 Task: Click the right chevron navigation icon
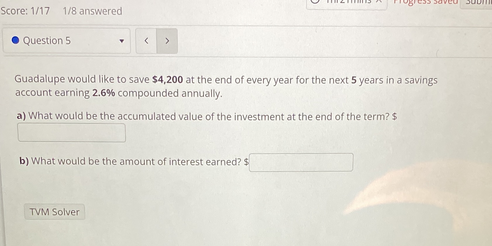pyautogui.click(x=167, y=41)
